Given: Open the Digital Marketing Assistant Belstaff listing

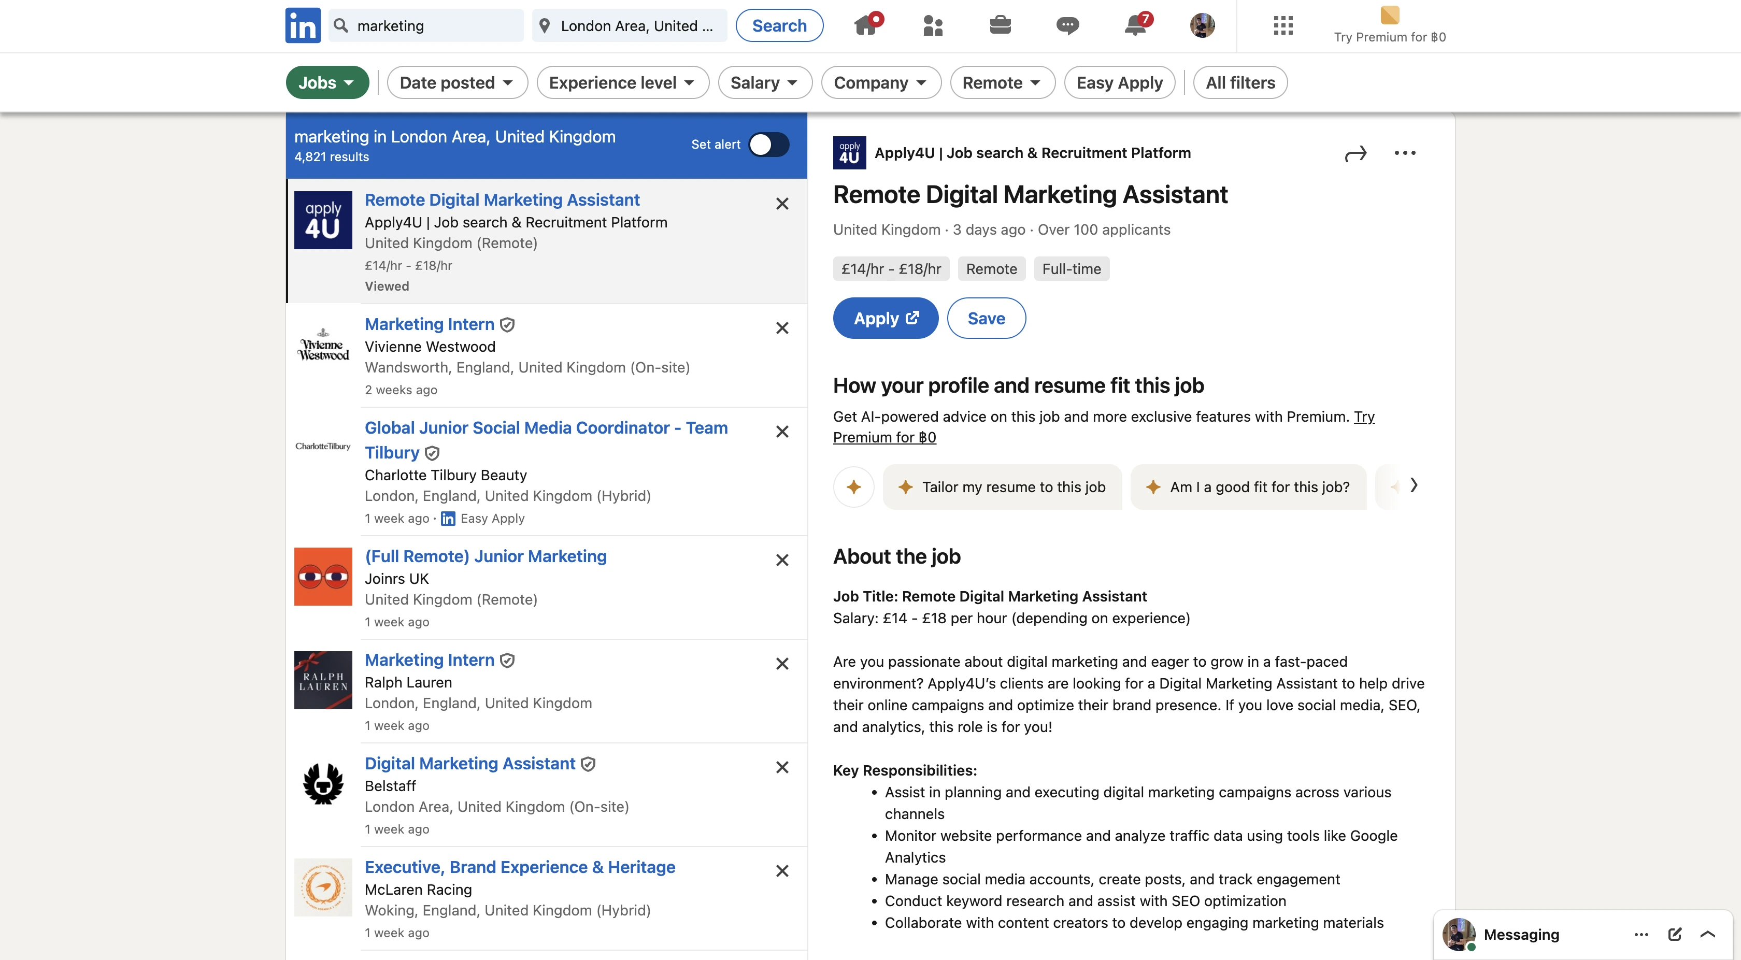Looking at the screenshot, I should click(x=470, y=764).
